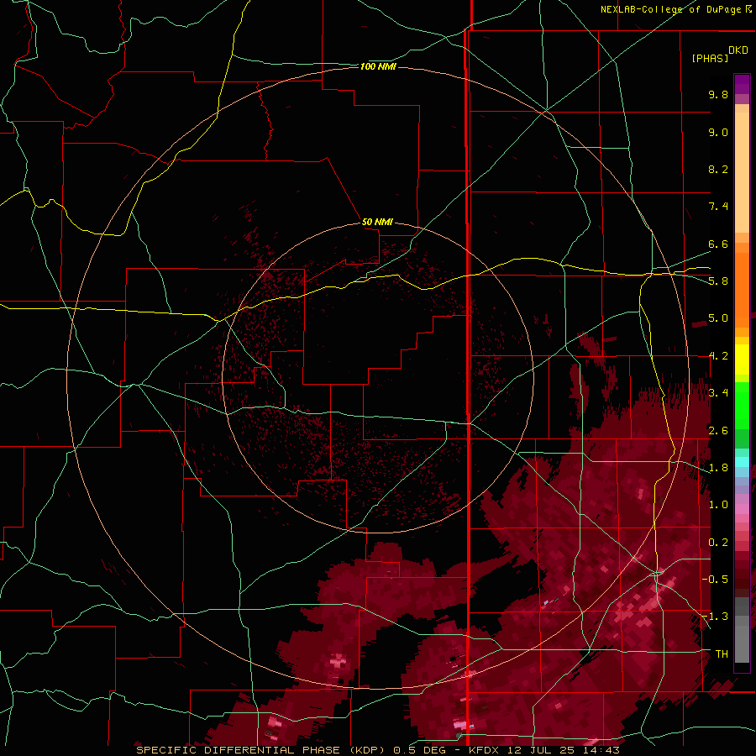756x756 pixels.
Task: Click the 12 JUL 25 date text
Action: [540, 750]
